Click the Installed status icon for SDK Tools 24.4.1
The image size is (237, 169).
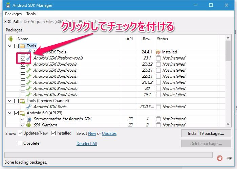158,52
